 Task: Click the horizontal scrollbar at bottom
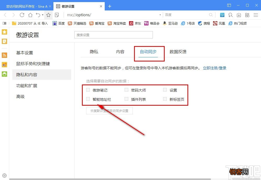pyautogui.click(x=110, y=179)
